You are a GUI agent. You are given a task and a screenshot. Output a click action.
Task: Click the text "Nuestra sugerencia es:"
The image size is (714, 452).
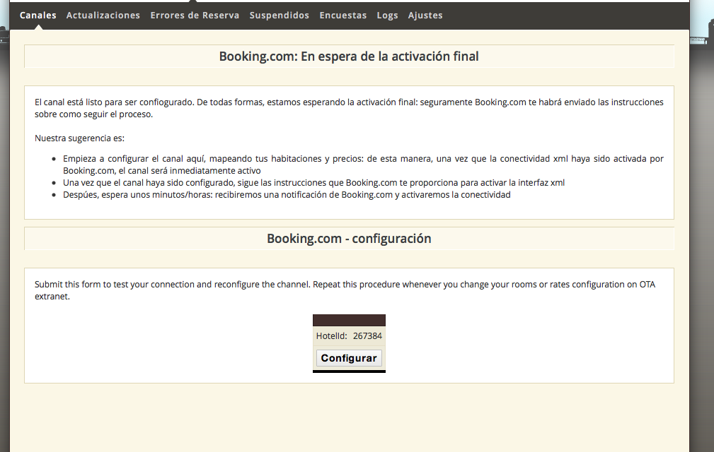click(x=80, y=138)
